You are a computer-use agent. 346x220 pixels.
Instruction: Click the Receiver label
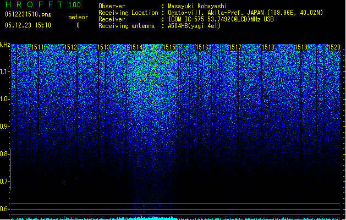tap(112, 19)
